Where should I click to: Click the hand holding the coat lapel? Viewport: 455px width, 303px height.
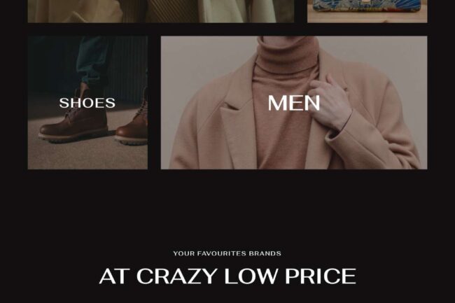[331, 101]
